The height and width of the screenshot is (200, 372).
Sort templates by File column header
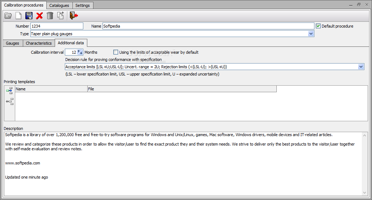182,89
